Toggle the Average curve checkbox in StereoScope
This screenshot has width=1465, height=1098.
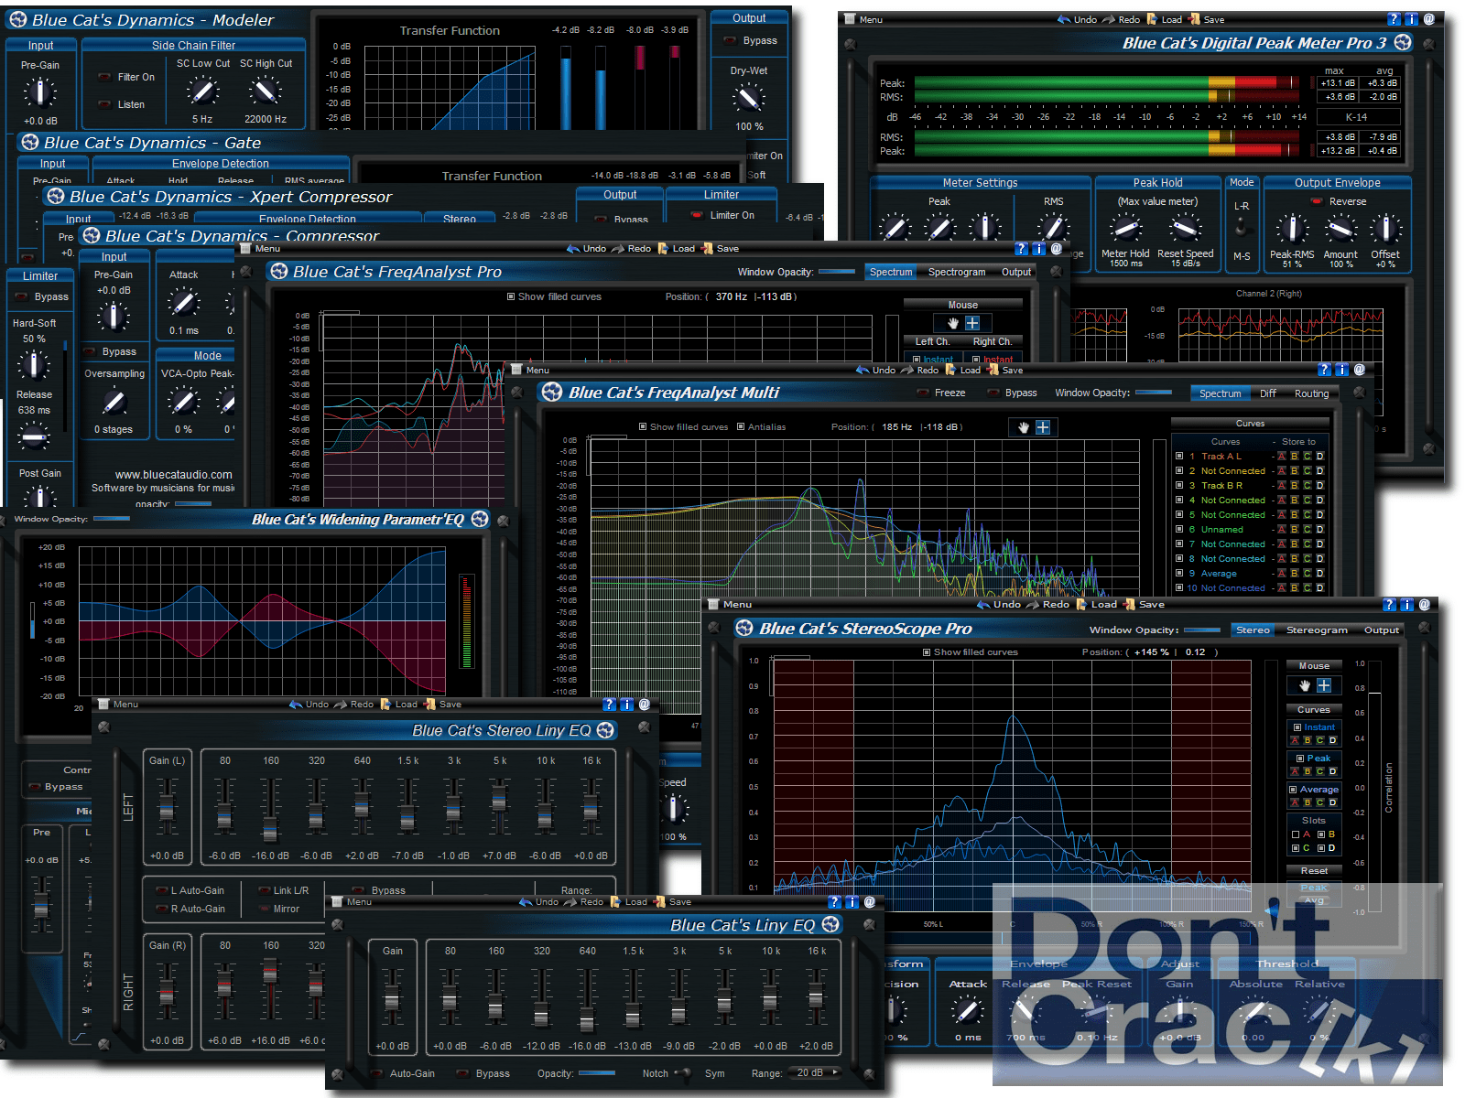pyautogui.click(x=1293, y=790)
